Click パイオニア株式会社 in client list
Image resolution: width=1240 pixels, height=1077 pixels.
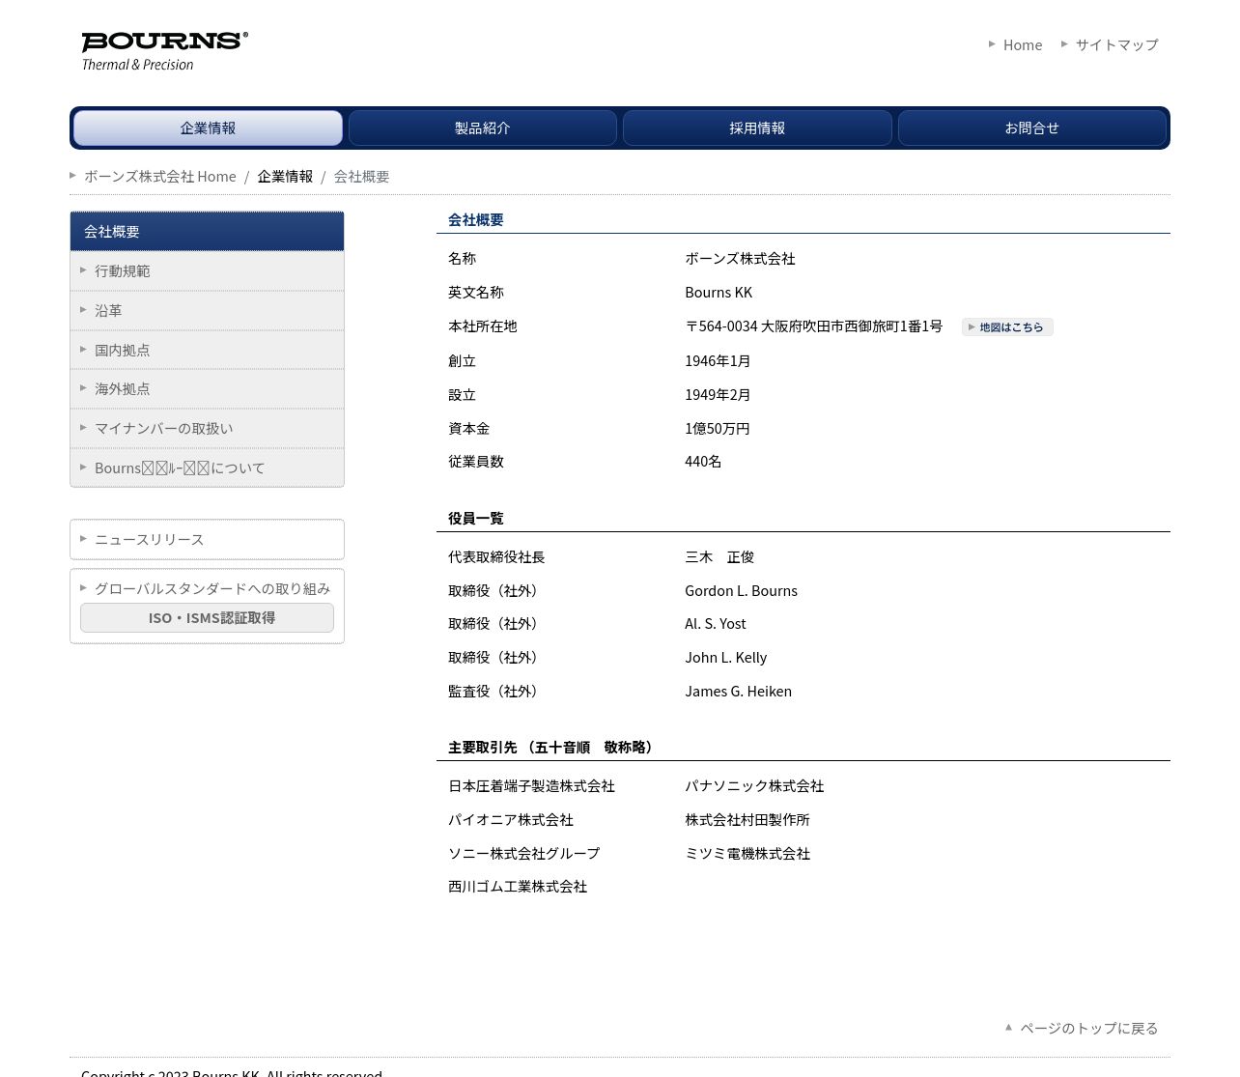(x=511, y=820)
